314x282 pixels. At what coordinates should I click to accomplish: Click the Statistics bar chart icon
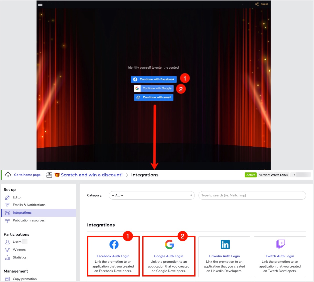pos(7,257)
